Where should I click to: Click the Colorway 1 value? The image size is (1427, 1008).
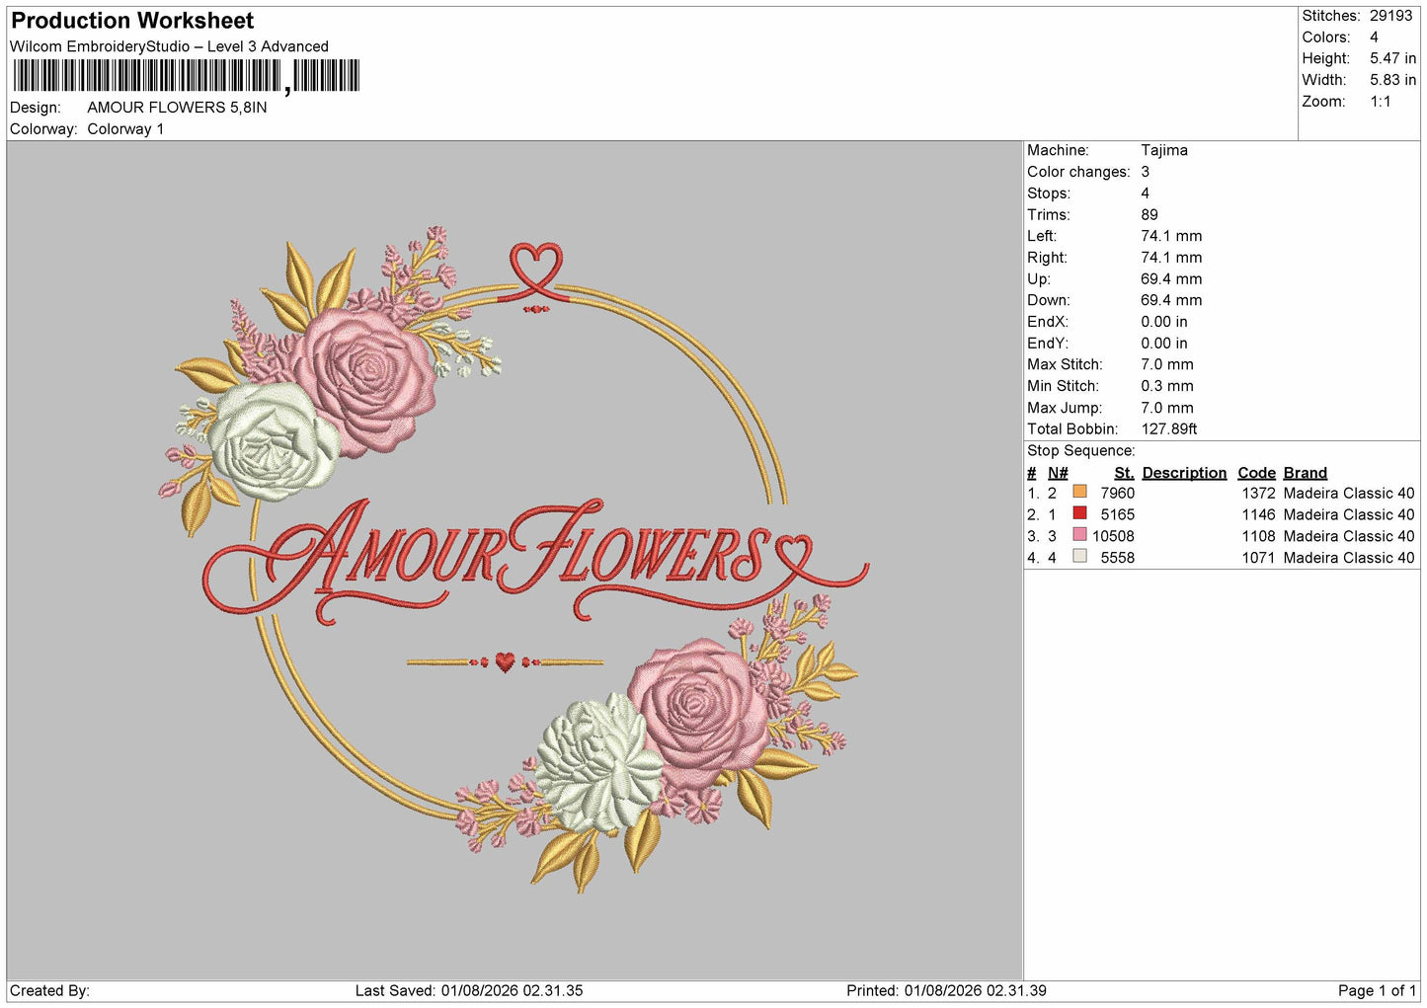(x=125, y=129)
